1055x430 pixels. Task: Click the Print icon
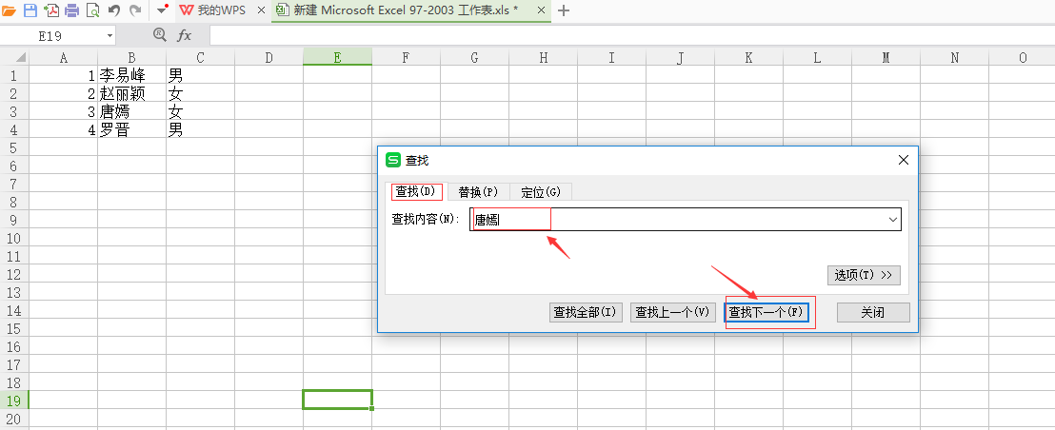coord(72,10)
